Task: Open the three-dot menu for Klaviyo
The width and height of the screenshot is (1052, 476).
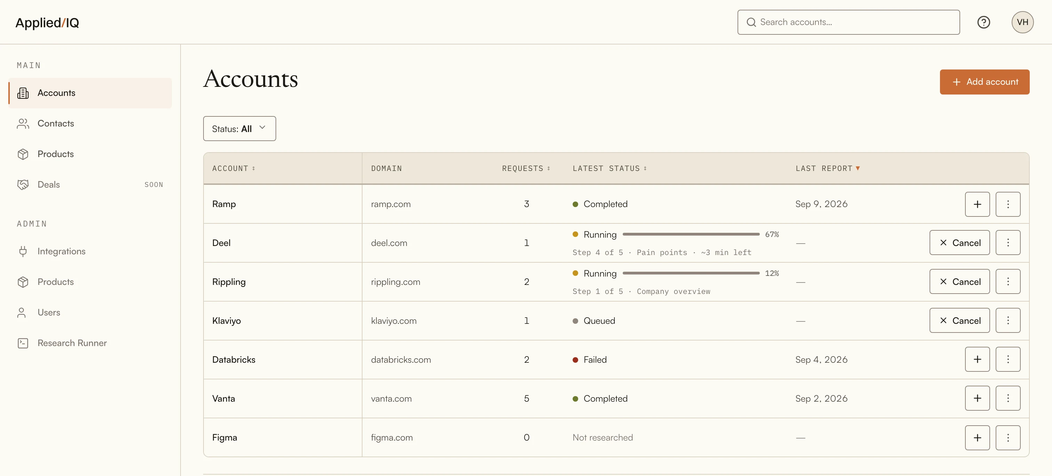Action: 1008,321
